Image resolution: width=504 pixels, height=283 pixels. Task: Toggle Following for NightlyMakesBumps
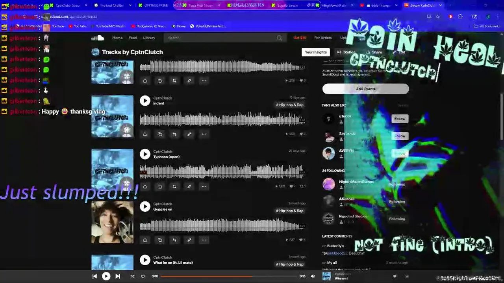[x=397, y=184]
